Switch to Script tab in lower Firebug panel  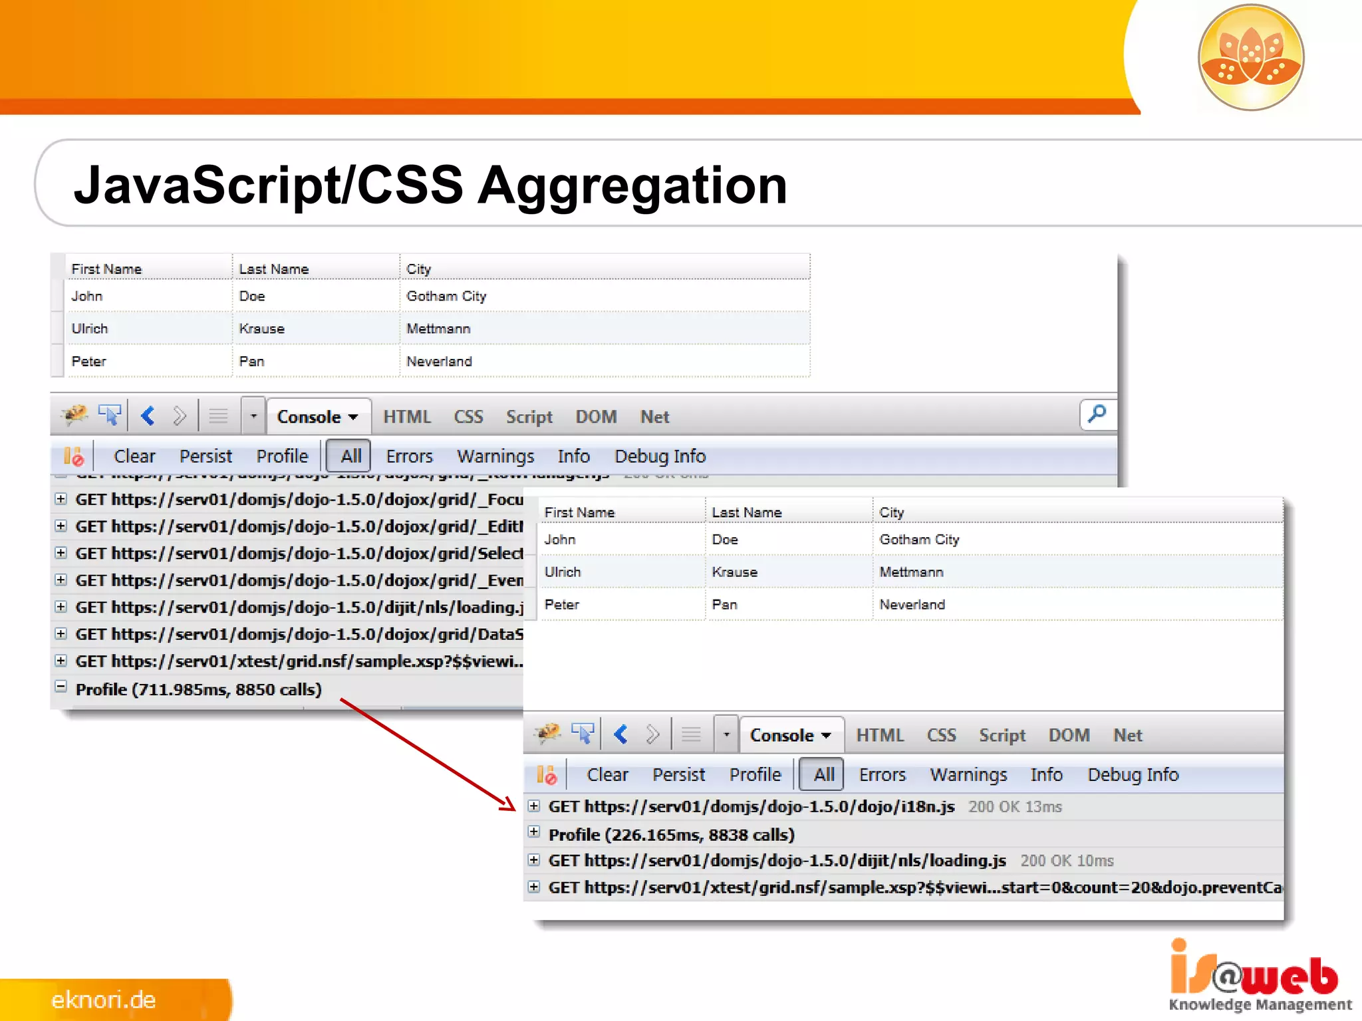click(1002, 735)
